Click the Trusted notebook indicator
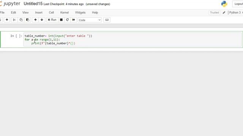 coord(214,12)
